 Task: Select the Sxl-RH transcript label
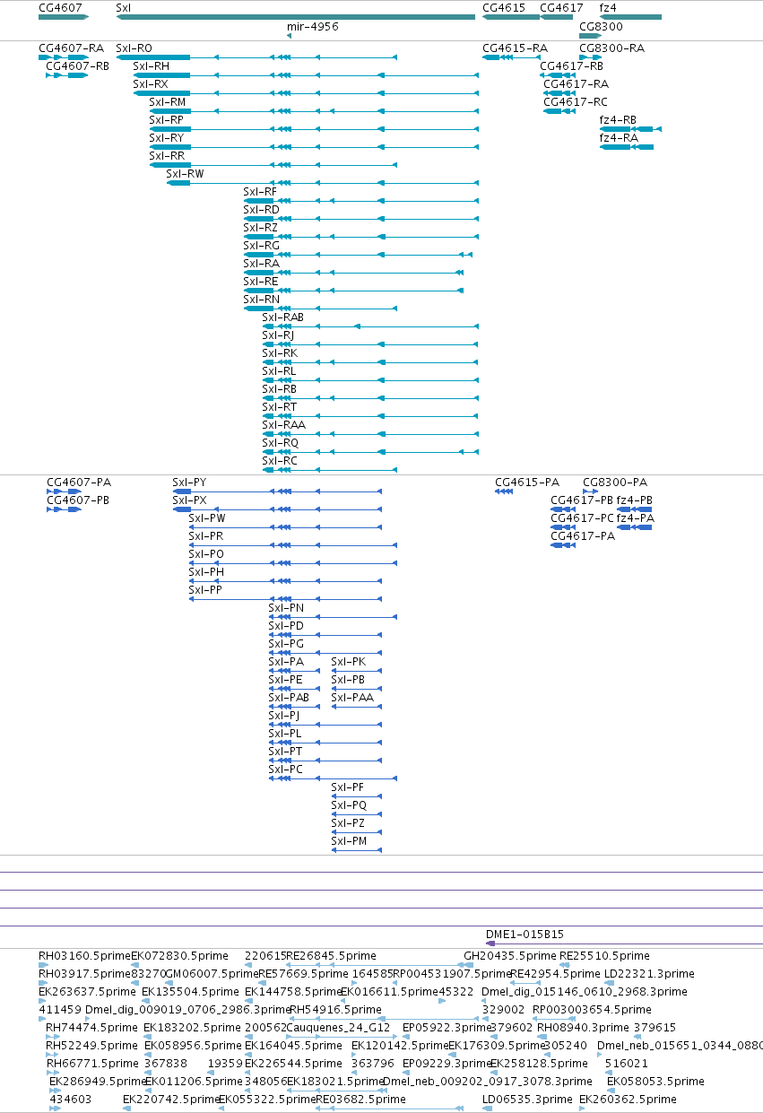pyautogui.click(x=151, y=66)
